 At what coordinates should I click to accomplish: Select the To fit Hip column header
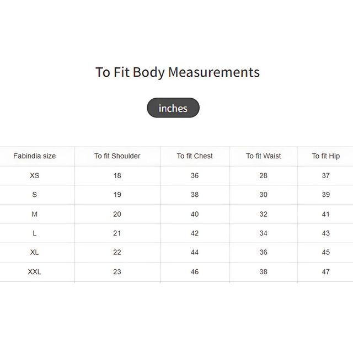[x=326, y=156]
